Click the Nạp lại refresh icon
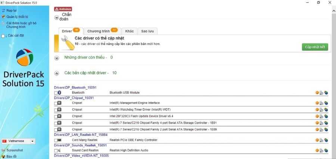The height and width of the screenshot is (159, 336). click(3, 10)
